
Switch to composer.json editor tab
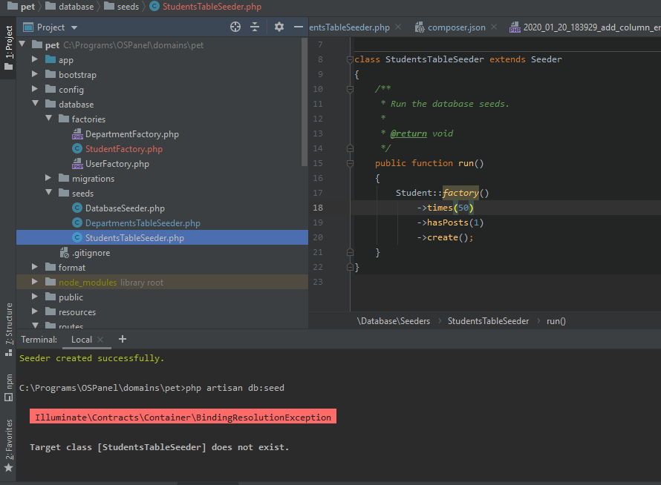coord(457,27)
